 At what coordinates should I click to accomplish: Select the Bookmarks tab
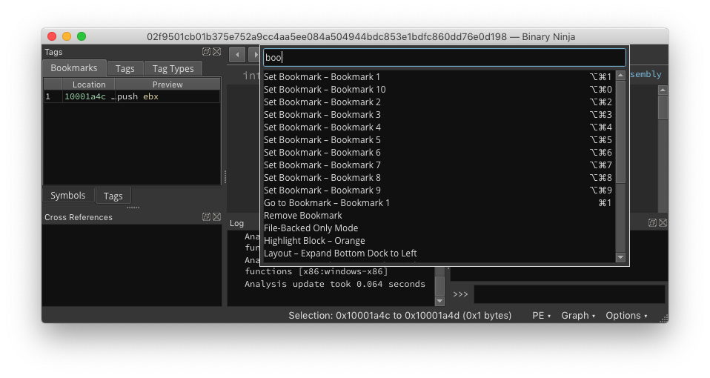click(74, 68)
